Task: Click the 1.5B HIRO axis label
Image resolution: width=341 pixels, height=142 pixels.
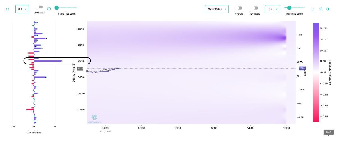Action: (x=299, y=35)
